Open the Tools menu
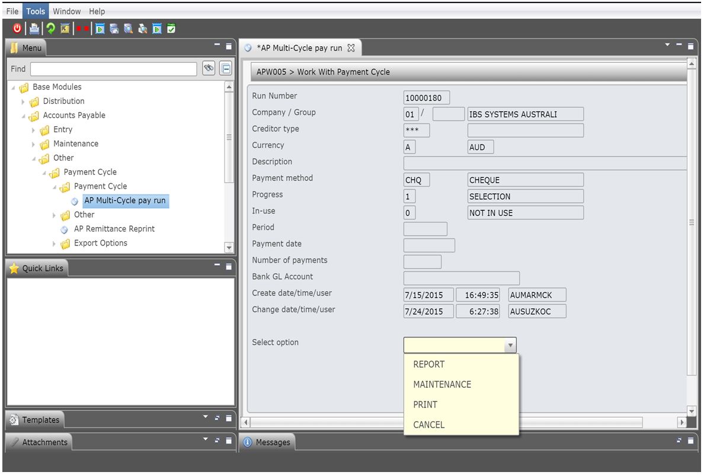This screenshot has width=707, height=475. point(35,11)
